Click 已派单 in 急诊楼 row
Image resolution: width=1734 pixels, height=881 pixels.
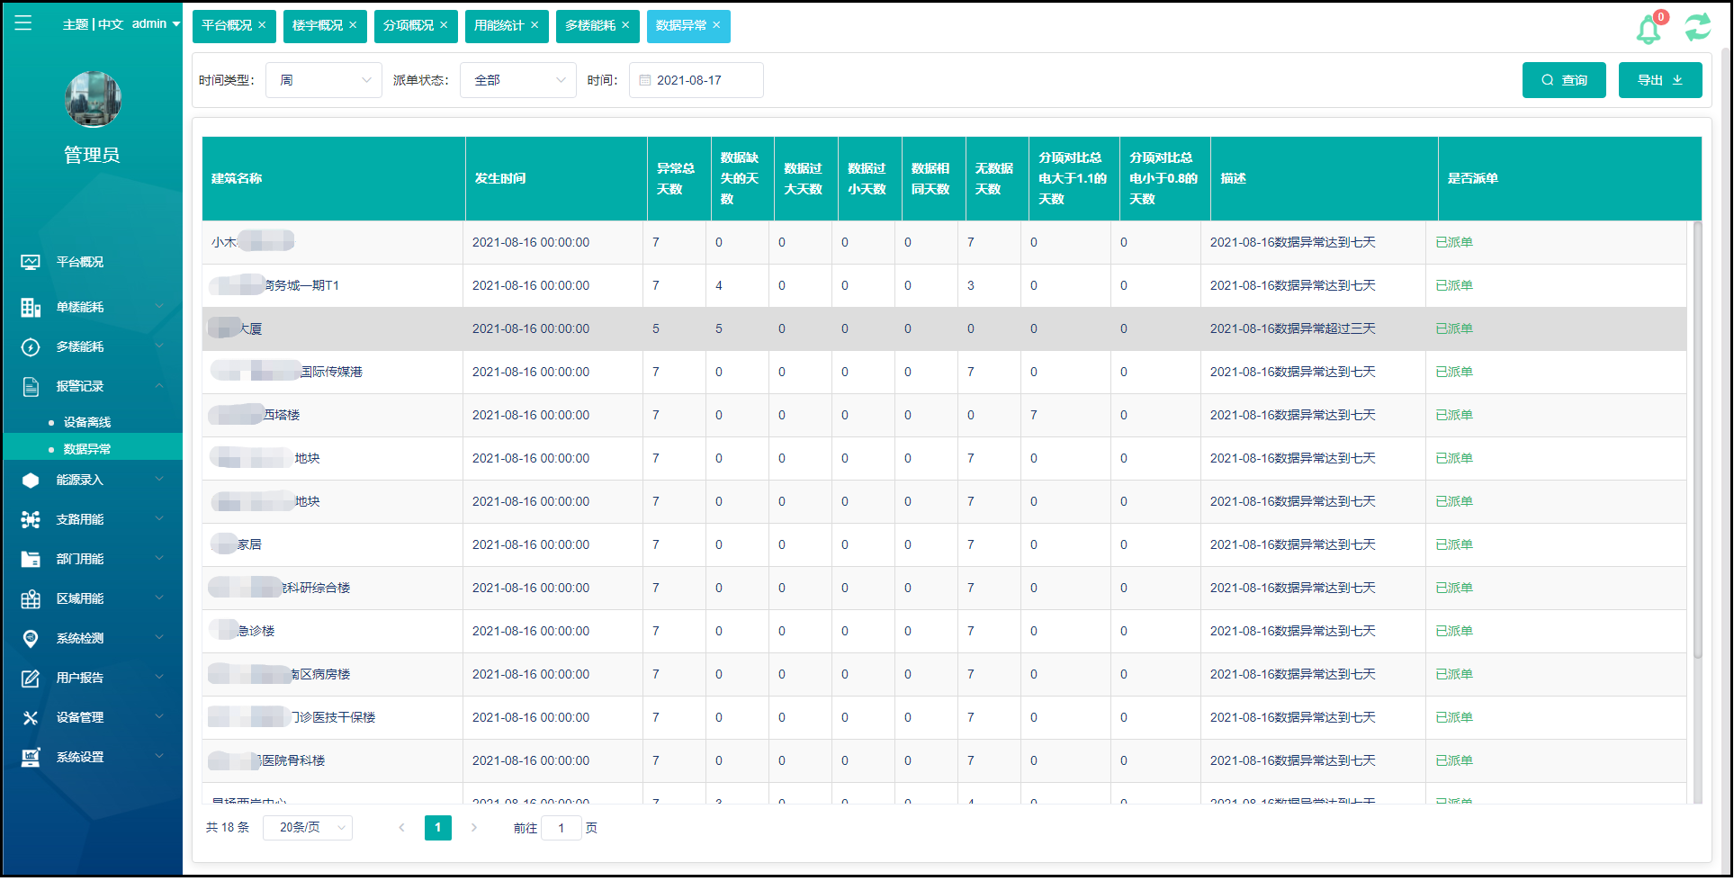[x=1454, y=631]
